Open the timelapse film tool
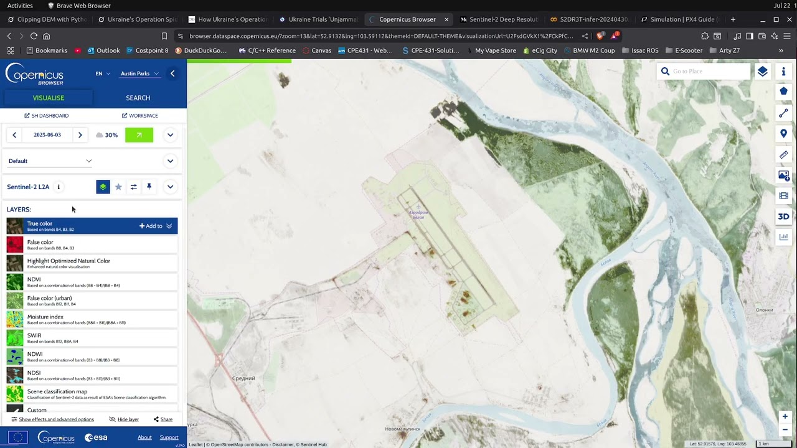This screenshot has height=448, width=797. [x=783, y=196]
